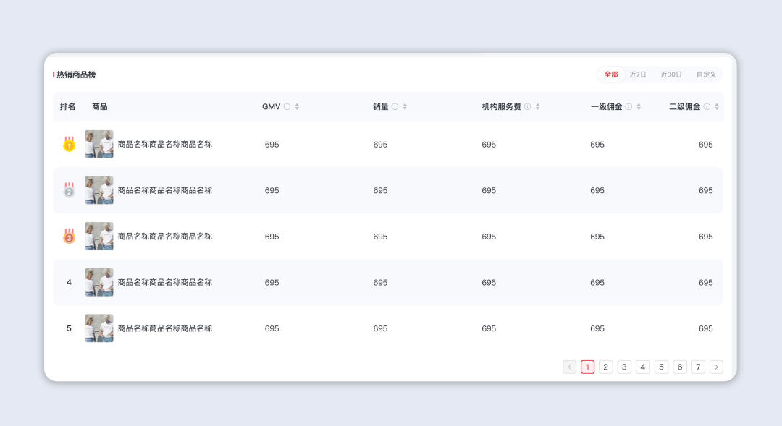
Task: Open the product thumbnail in rank 4 row
Action: pyautogui.click(x=99, y=282)
